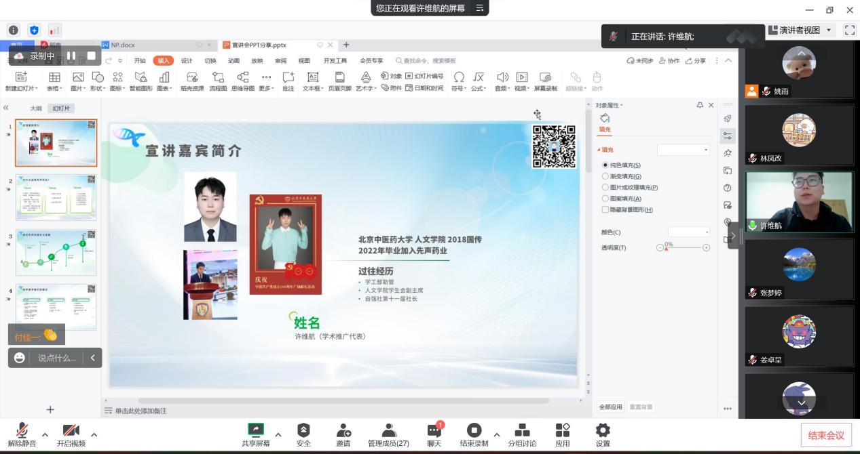Click the 邀请 invite icon

pyautogui.click(x=343, y=434)
